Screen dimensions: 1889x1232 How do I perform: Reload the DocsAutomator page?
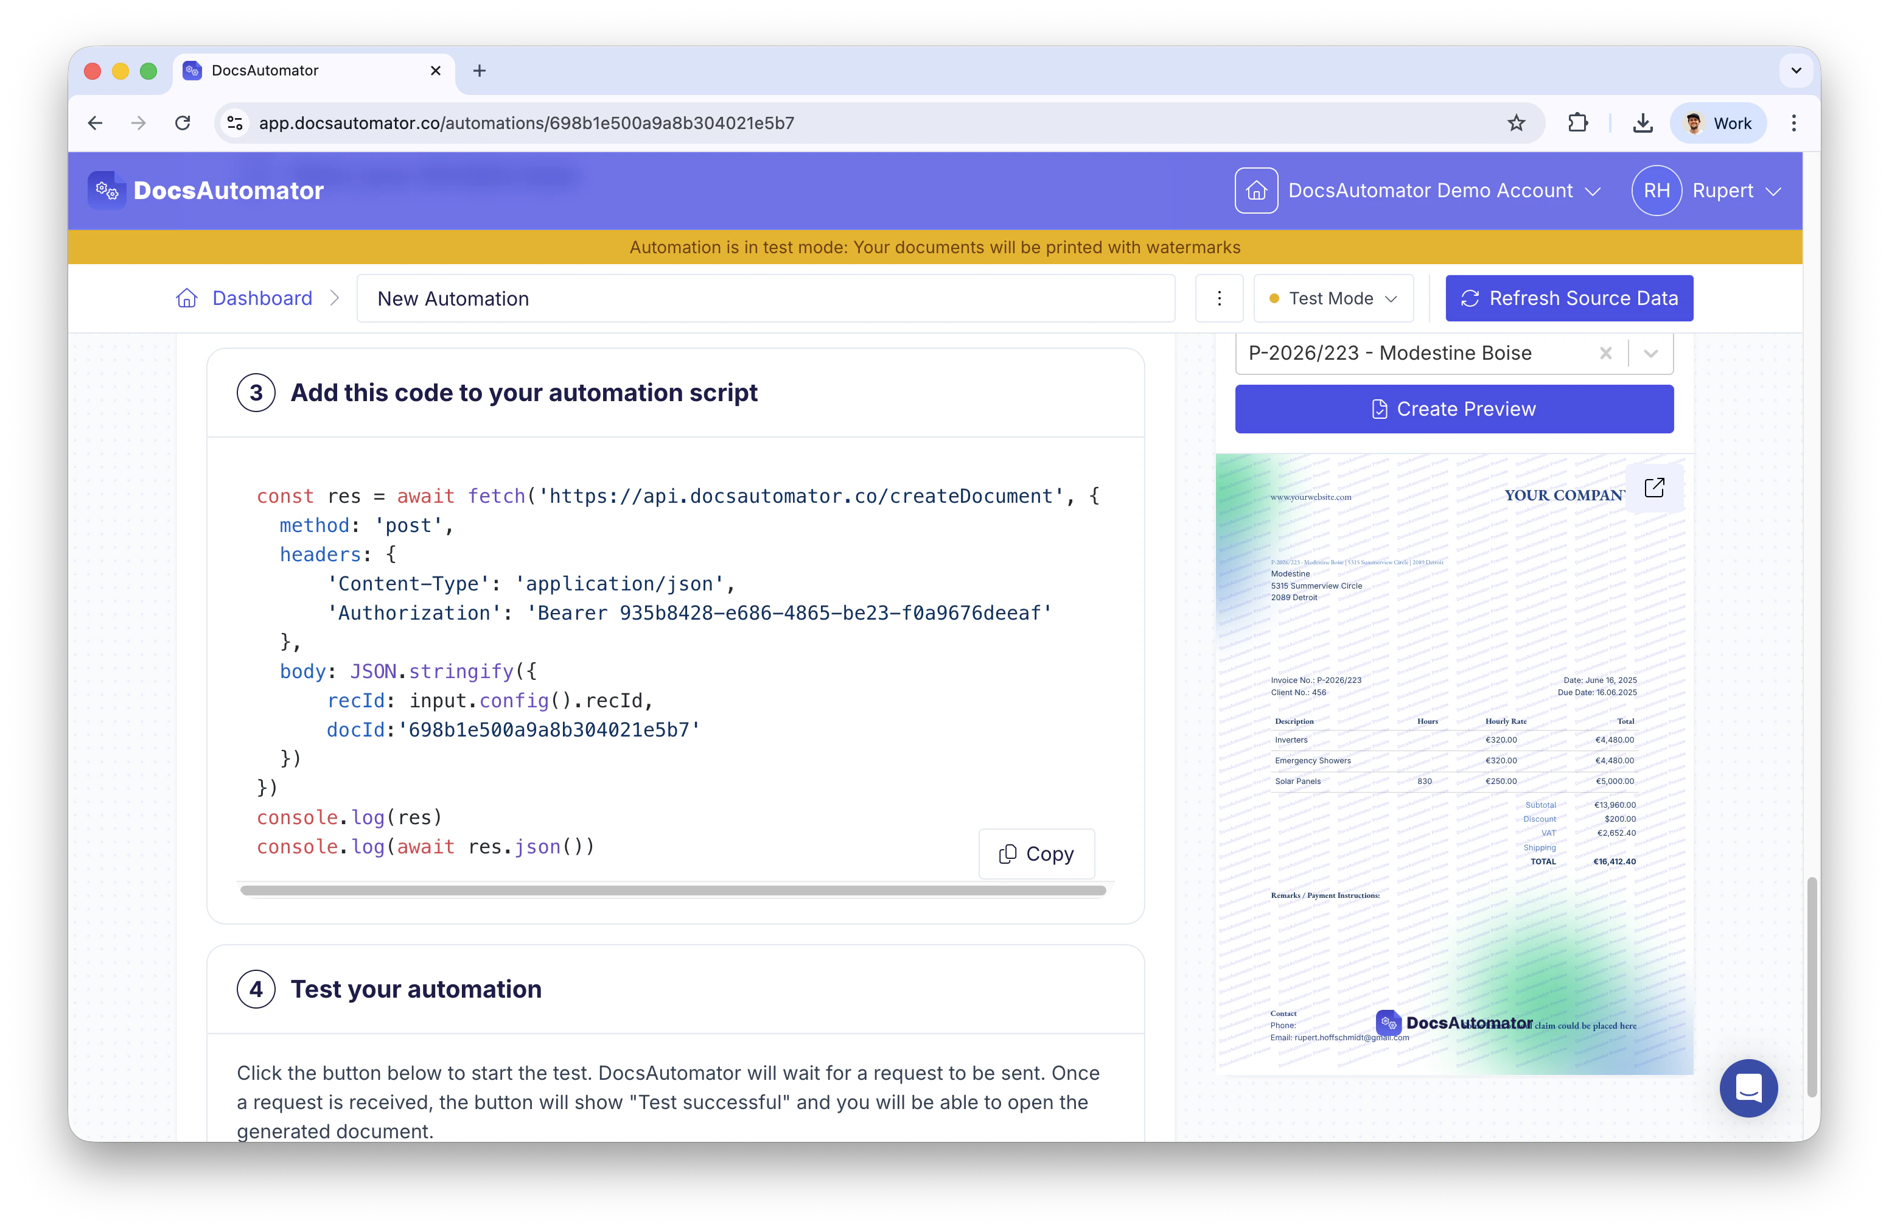pos(183,123)
